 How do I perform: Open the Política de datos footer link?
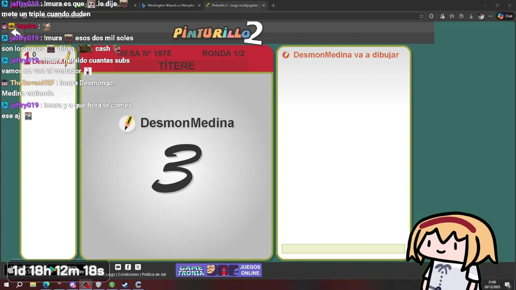pyautogui.click(x=154, y=275)
